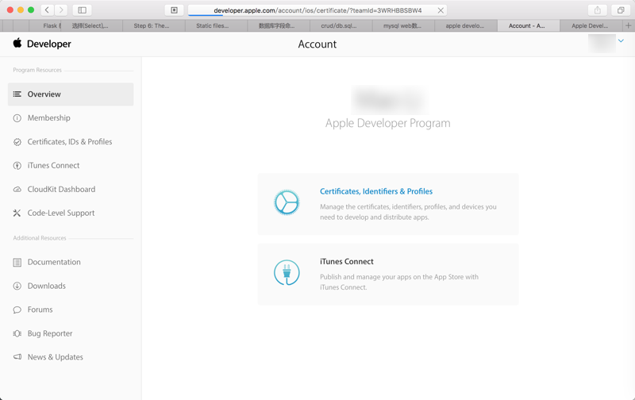This screenshot has height=400, width=635.
Task: Click the Developer header text
Action: [49, 44]
